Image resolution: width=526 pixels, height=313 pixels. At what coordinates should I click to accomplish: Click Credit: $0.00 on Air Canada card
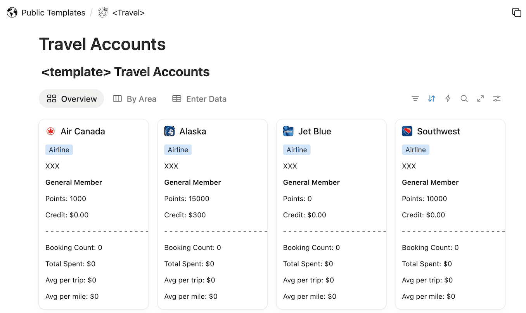67,215
